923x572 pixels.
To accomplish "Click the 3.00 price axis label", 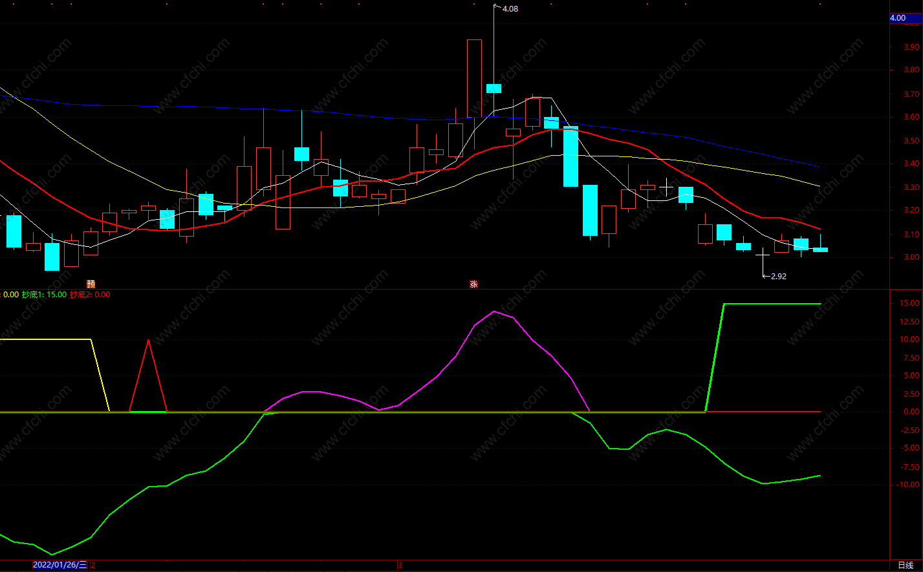I will 912,257.
